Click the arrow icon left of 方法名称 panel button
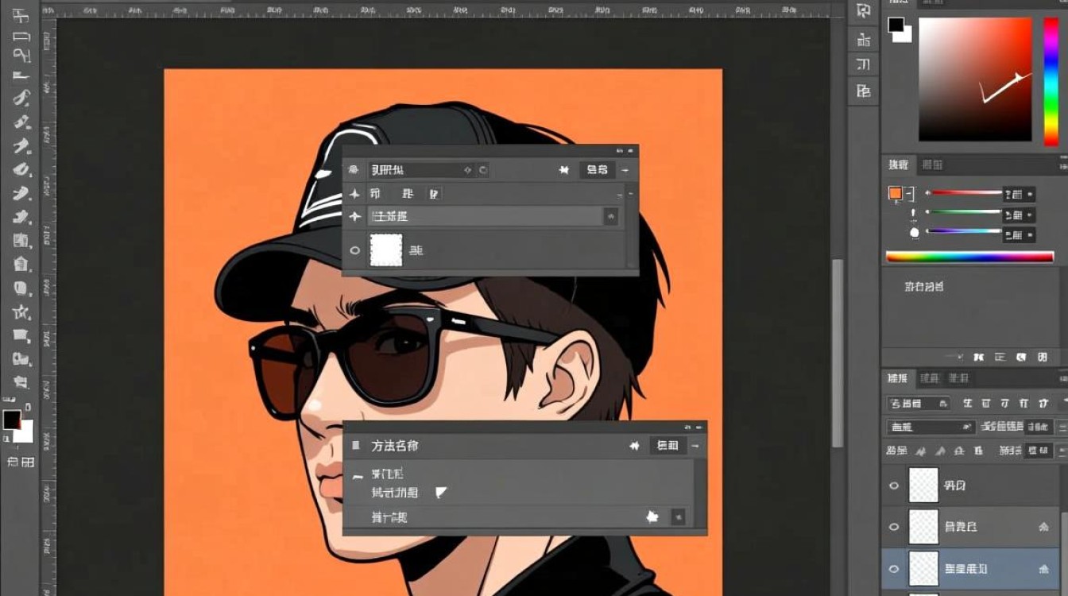 click(x=634, y=446)
